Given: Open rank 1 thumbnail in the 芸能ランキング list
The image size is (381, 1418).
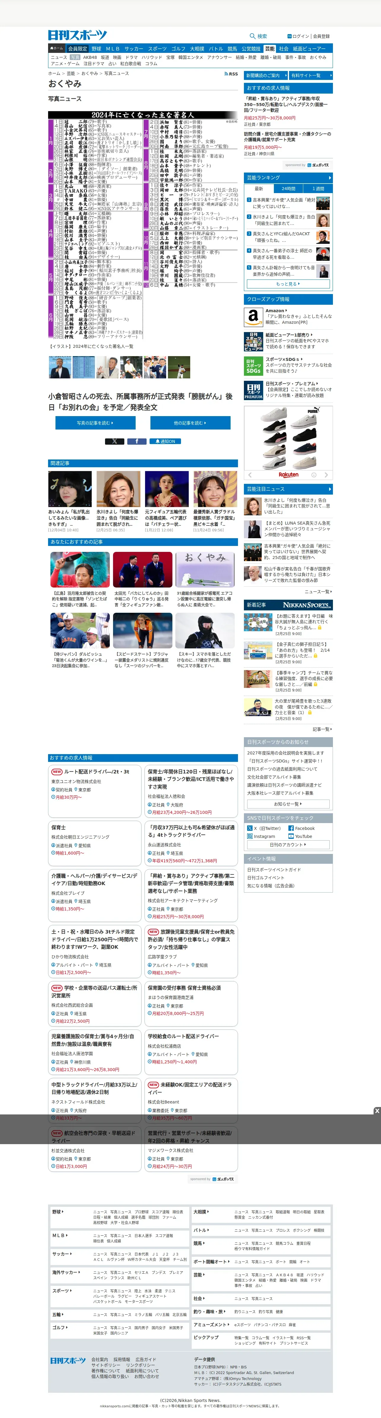Looking at the screenshot, I should click(x=323, y=204).
